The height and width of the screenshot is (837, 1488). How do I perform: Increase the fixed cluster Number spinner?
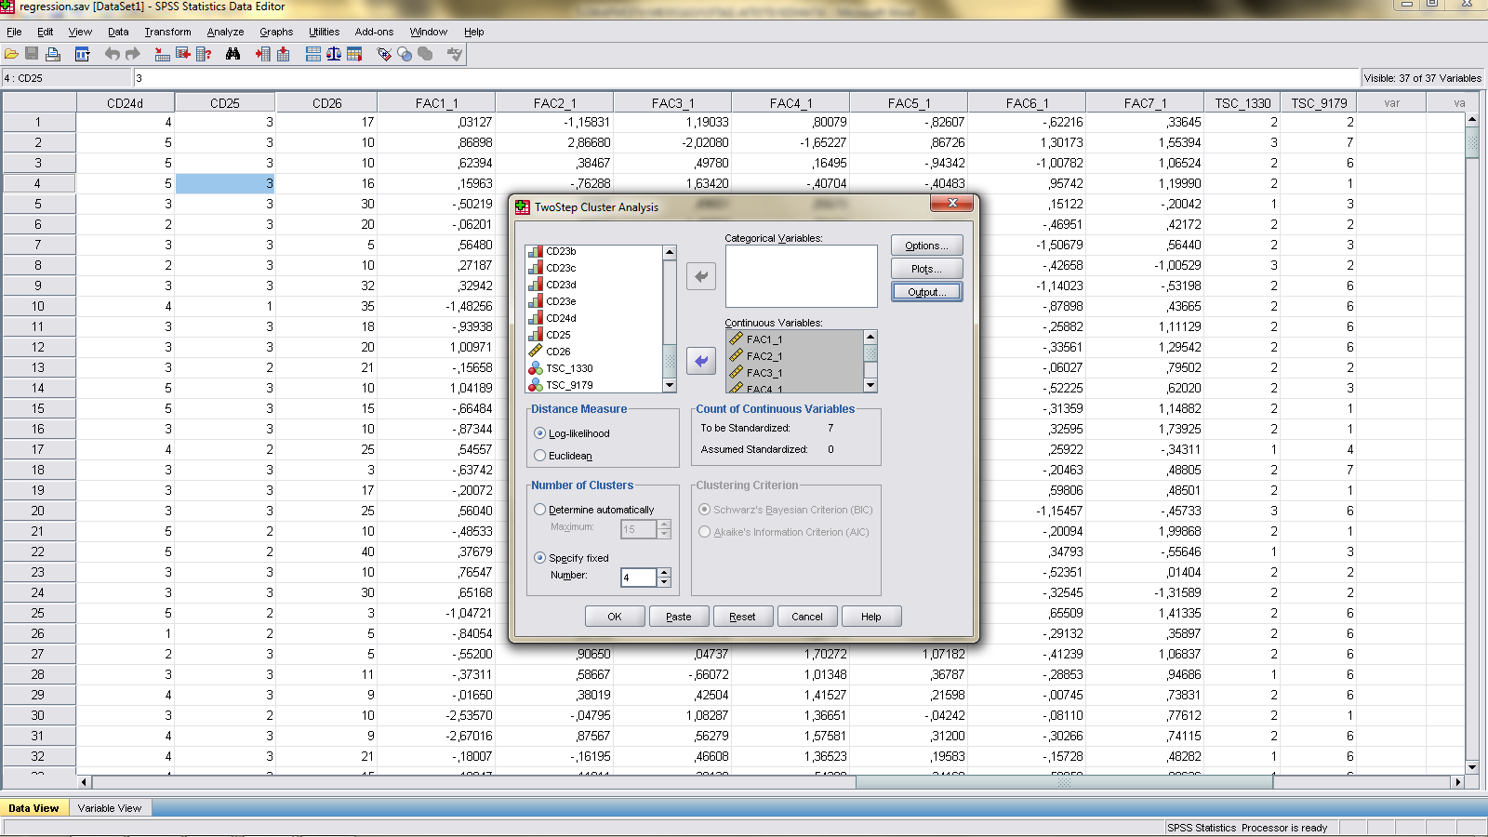[664, 573]
